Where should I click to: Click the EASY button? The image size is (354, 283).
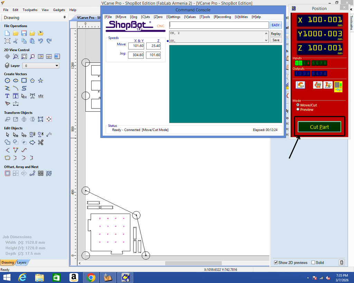[x=276, y=25]
